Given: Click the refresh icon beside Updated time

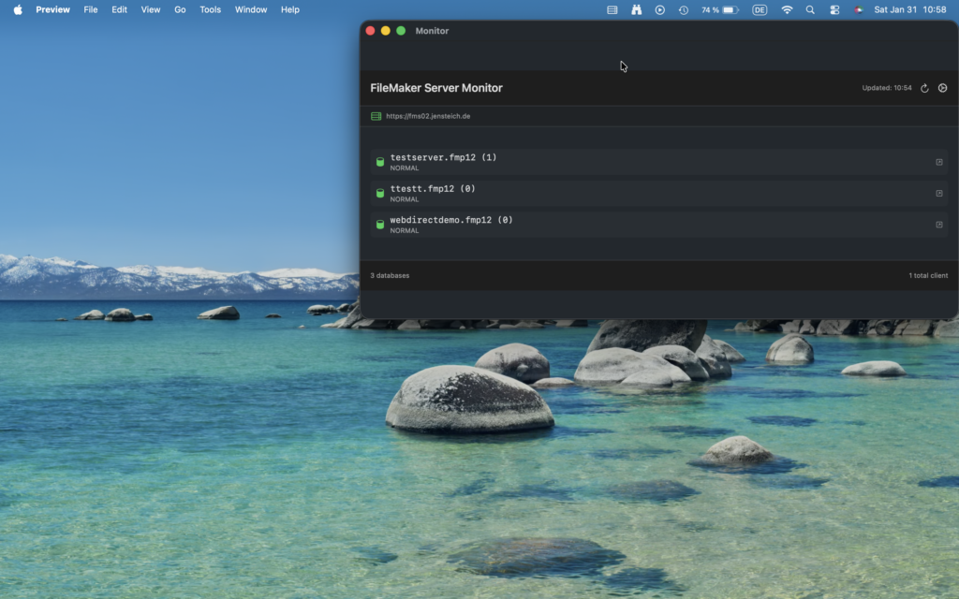Looking at the screenshot, I should [924, 88].
